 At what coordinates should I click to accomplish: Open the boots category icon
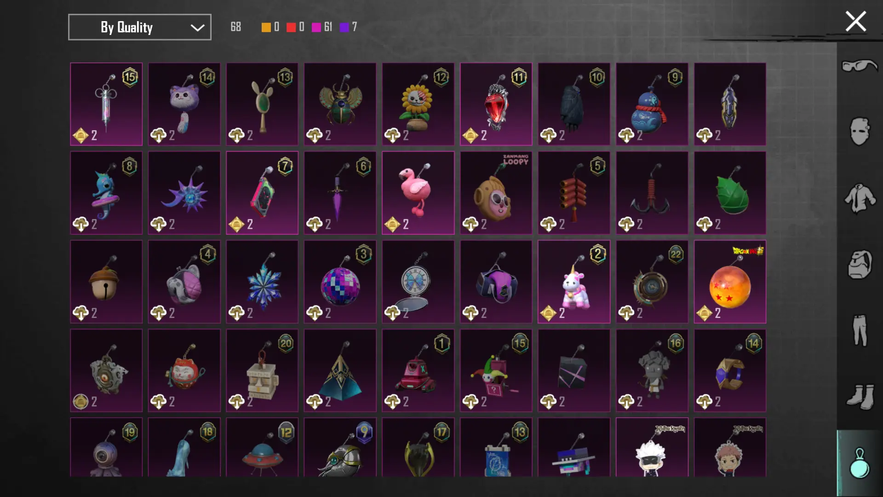pos(859,396)
